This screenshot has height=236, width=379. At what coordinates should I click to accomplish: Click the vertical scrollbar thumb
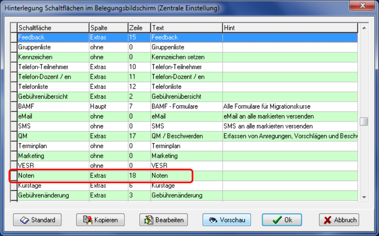(364, 121)
